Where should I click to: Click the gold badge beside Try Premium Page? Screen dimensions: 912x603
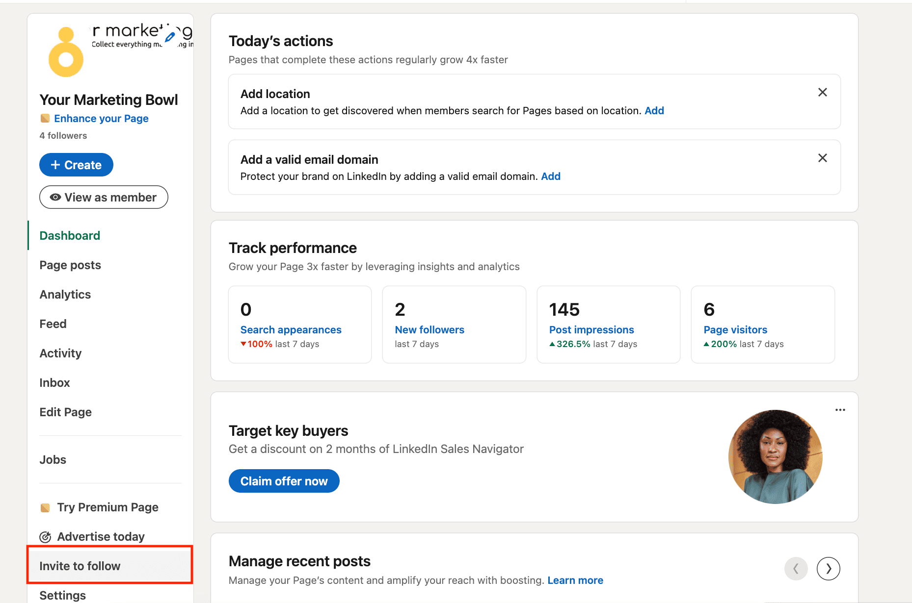45,507
